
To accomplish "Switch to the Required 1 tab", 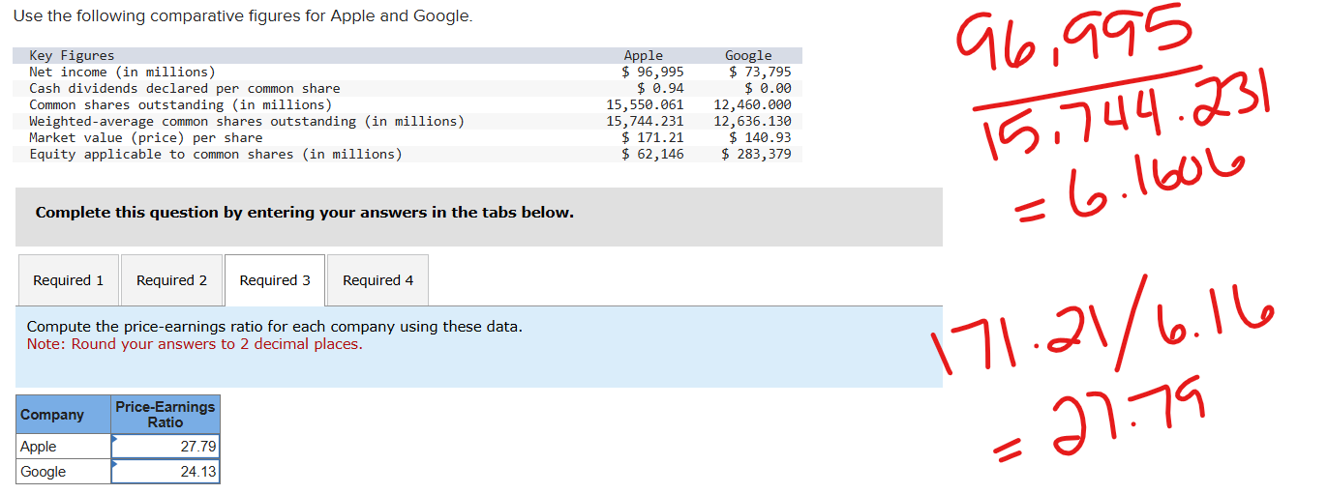I will coord(68,280).
